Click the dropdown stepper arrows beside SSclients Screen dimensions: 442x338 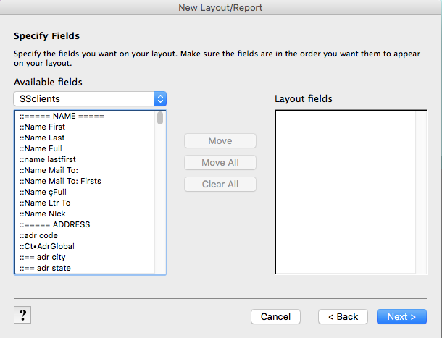160,99
